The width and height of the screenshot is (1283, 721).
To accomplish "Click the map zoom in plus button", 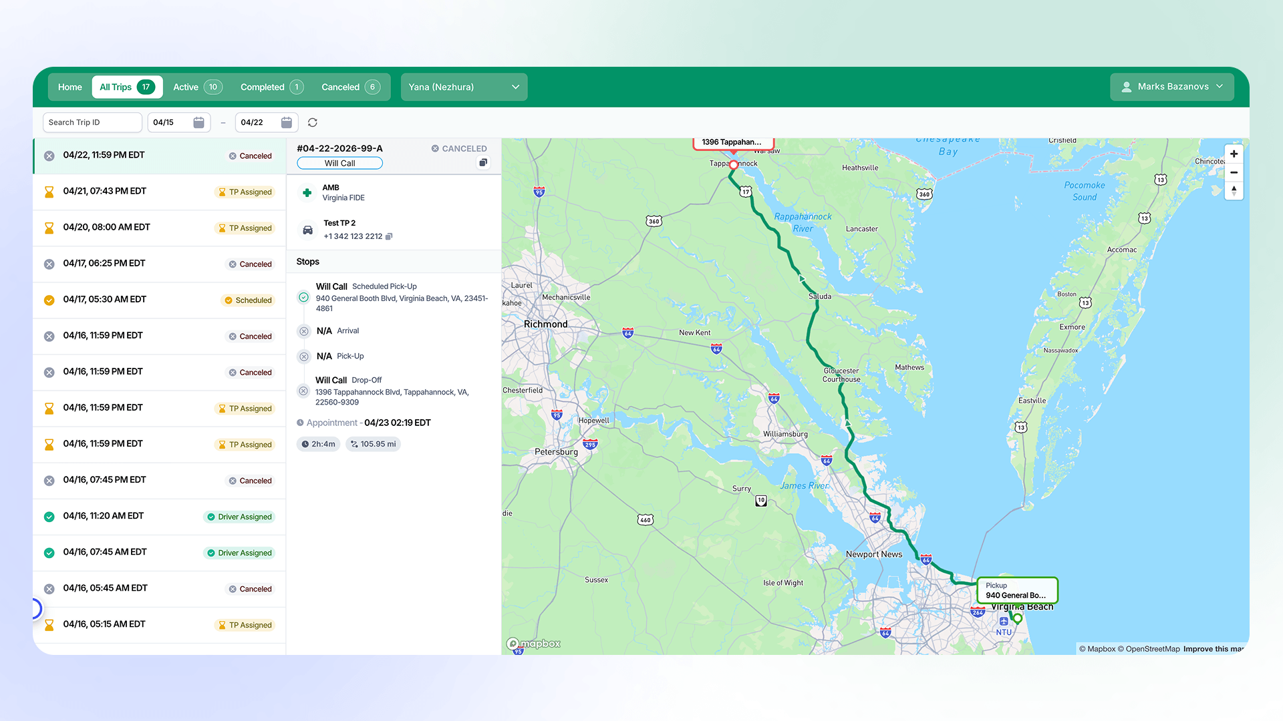I will 1234,154.
